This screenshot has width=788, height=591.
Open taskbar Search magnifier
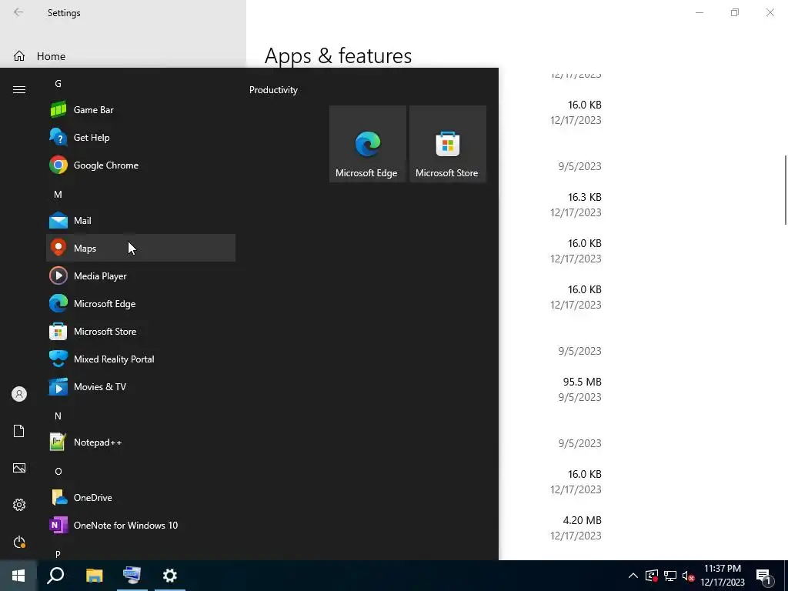[55, 576]
